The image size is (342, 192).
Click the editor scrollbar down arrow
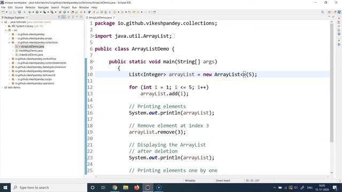(x=332, y=173)
